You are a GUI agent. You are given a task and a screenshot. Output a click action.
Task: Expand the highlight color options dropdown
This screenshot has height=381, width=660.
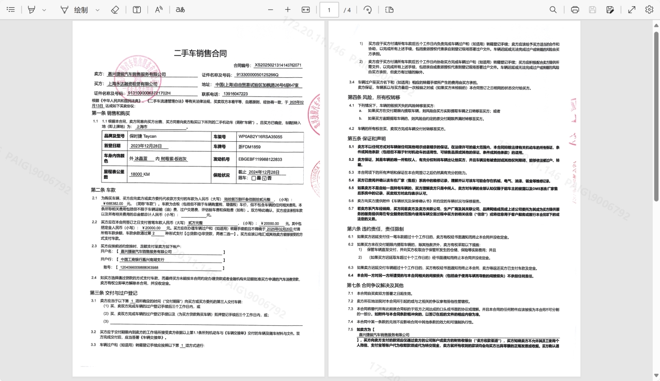pyautogui.click(x=44, y=10)
